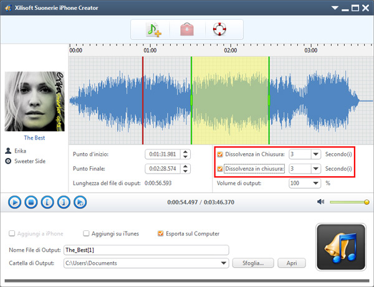Toggle the second Dissolvenza in chiusura checkbox

point(220,169)
